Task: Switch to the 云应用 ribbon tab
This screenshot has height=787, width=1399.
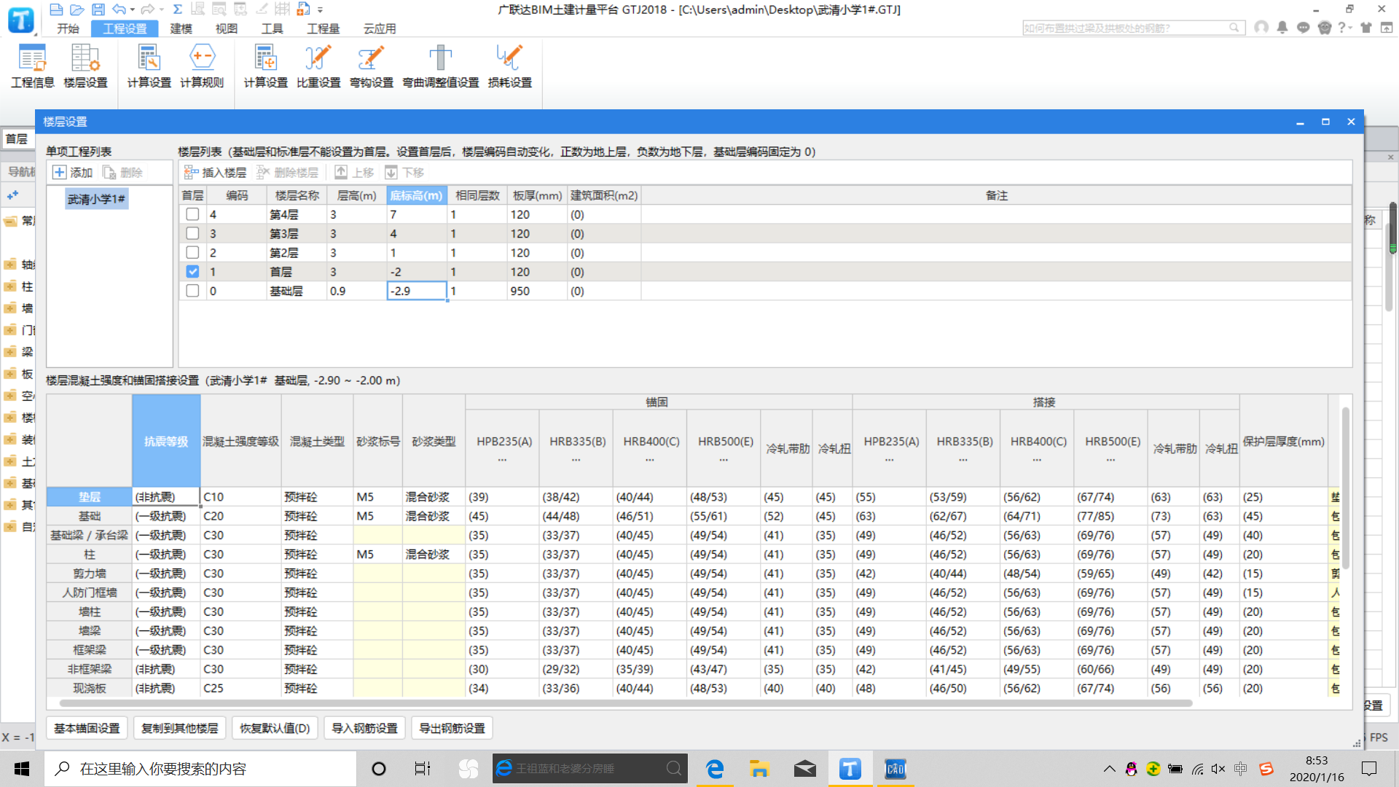Action: coord(380,28)
